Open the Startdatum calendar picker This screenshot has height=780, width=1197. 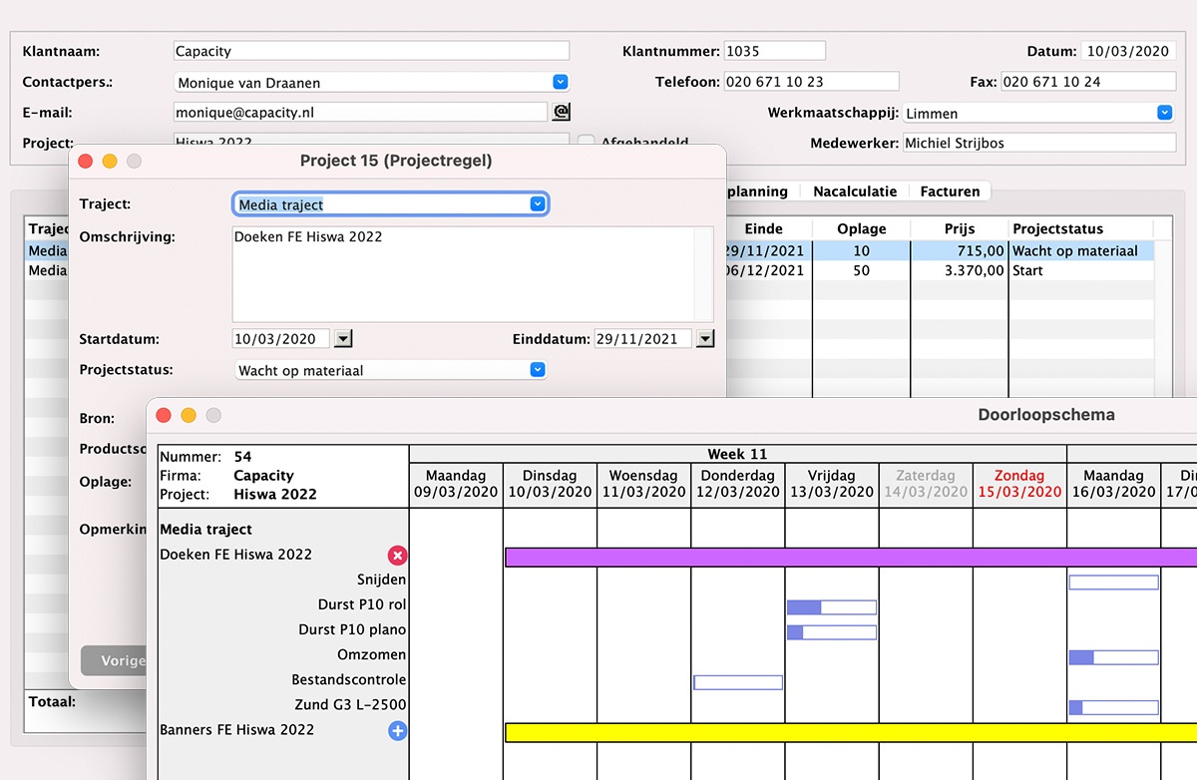(343, 339)
